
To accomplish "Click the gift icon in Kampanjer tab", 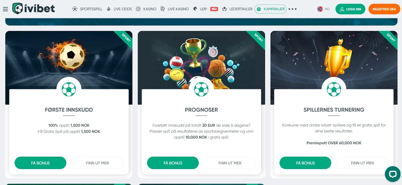I will [x=259, y=9].
